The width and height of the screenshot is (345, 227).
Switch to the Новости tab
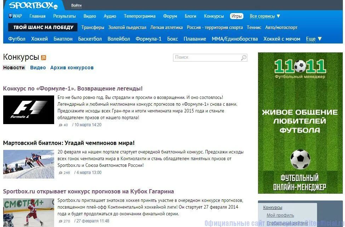pyautogui.click(x=14, y=68)
